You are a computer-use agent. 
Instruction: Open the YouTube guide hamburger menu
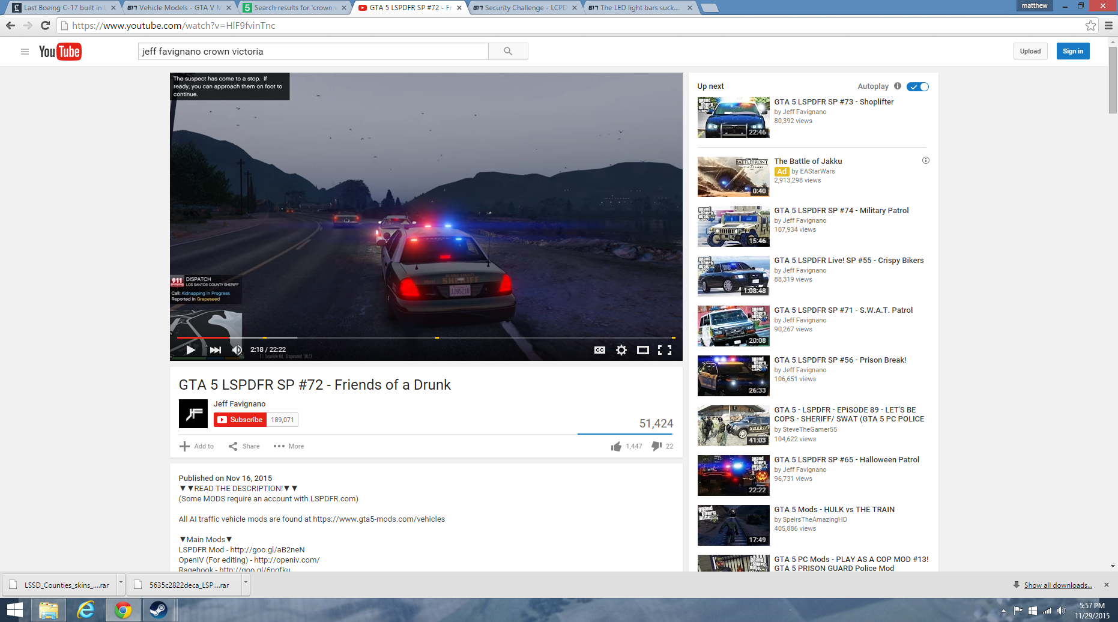pos(25,52)
